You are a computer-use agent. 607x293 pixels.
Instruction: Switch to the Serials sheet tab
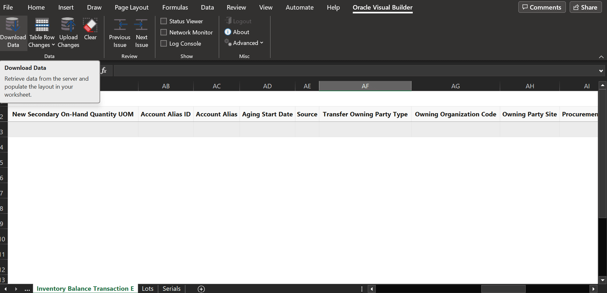tap(172, 289)
